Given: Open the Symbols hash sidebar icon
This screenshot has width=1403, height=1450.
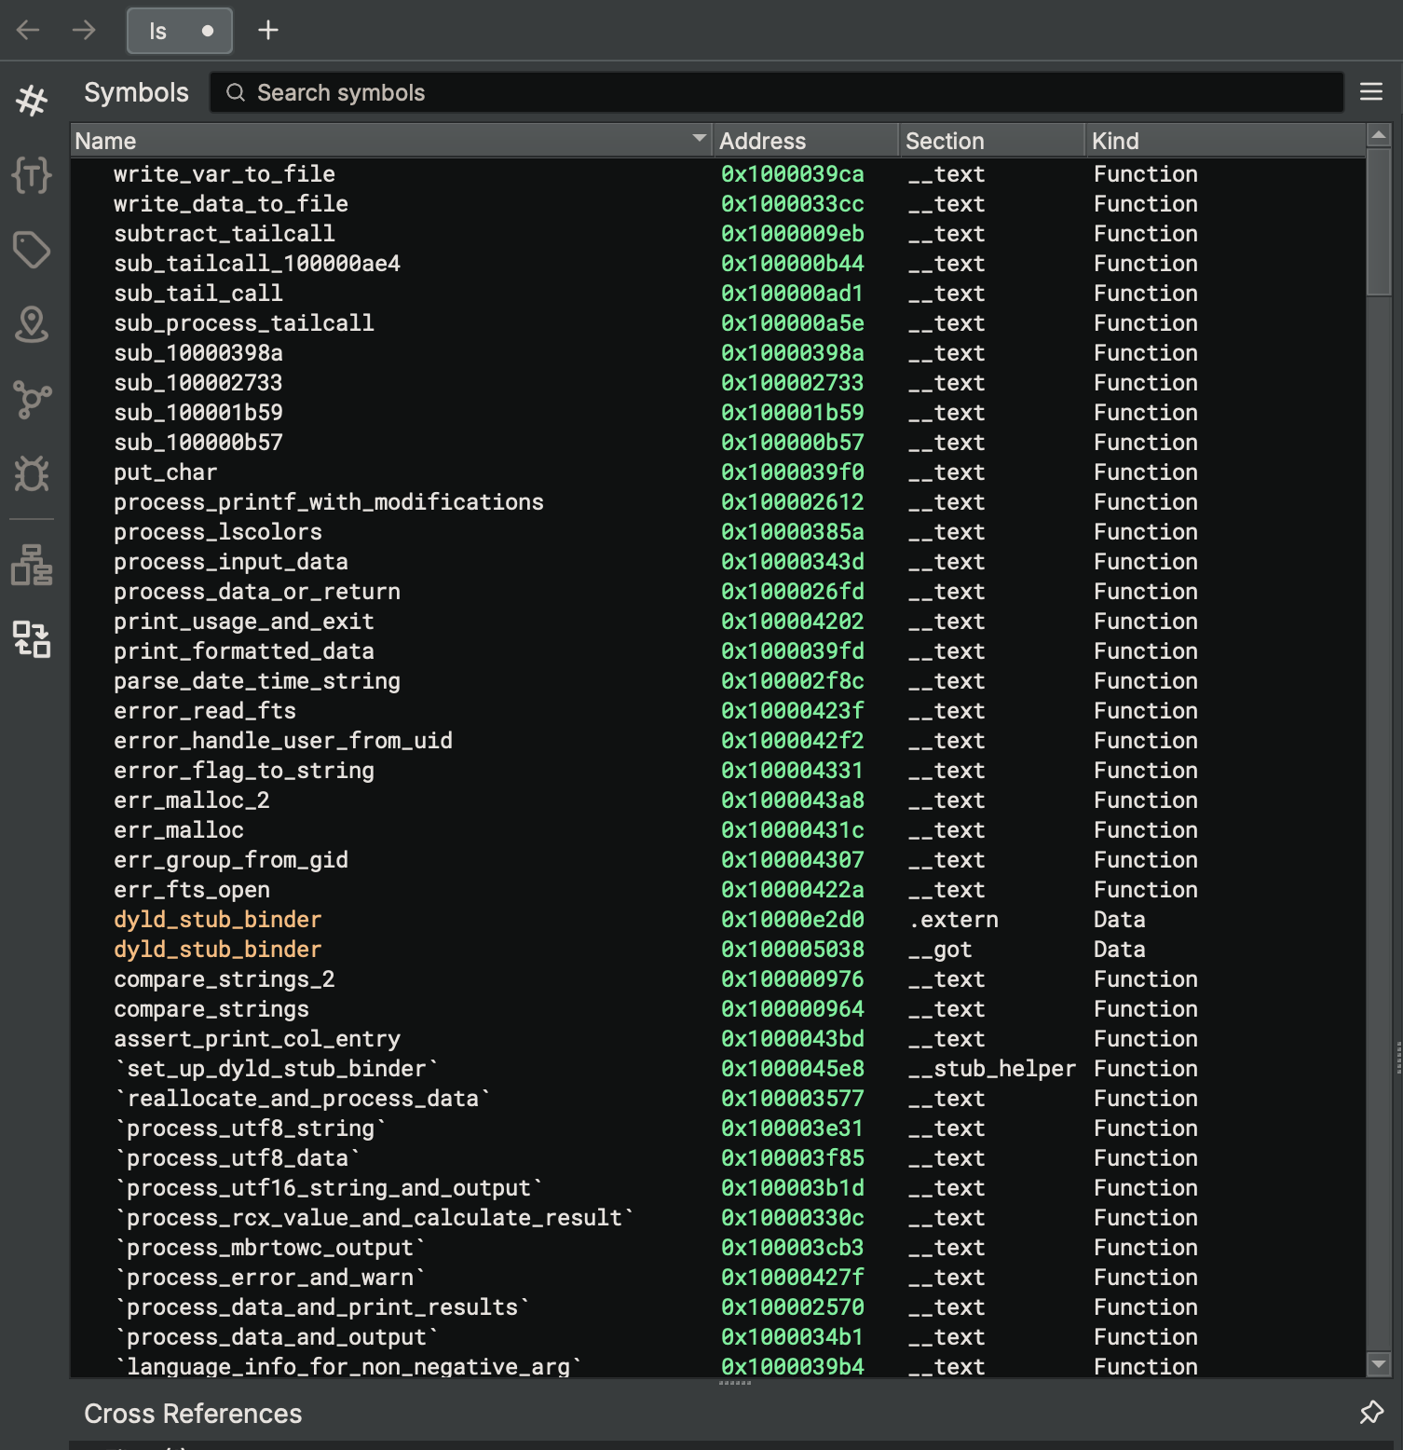Looking at the screenshot, I should click(32, 100).
